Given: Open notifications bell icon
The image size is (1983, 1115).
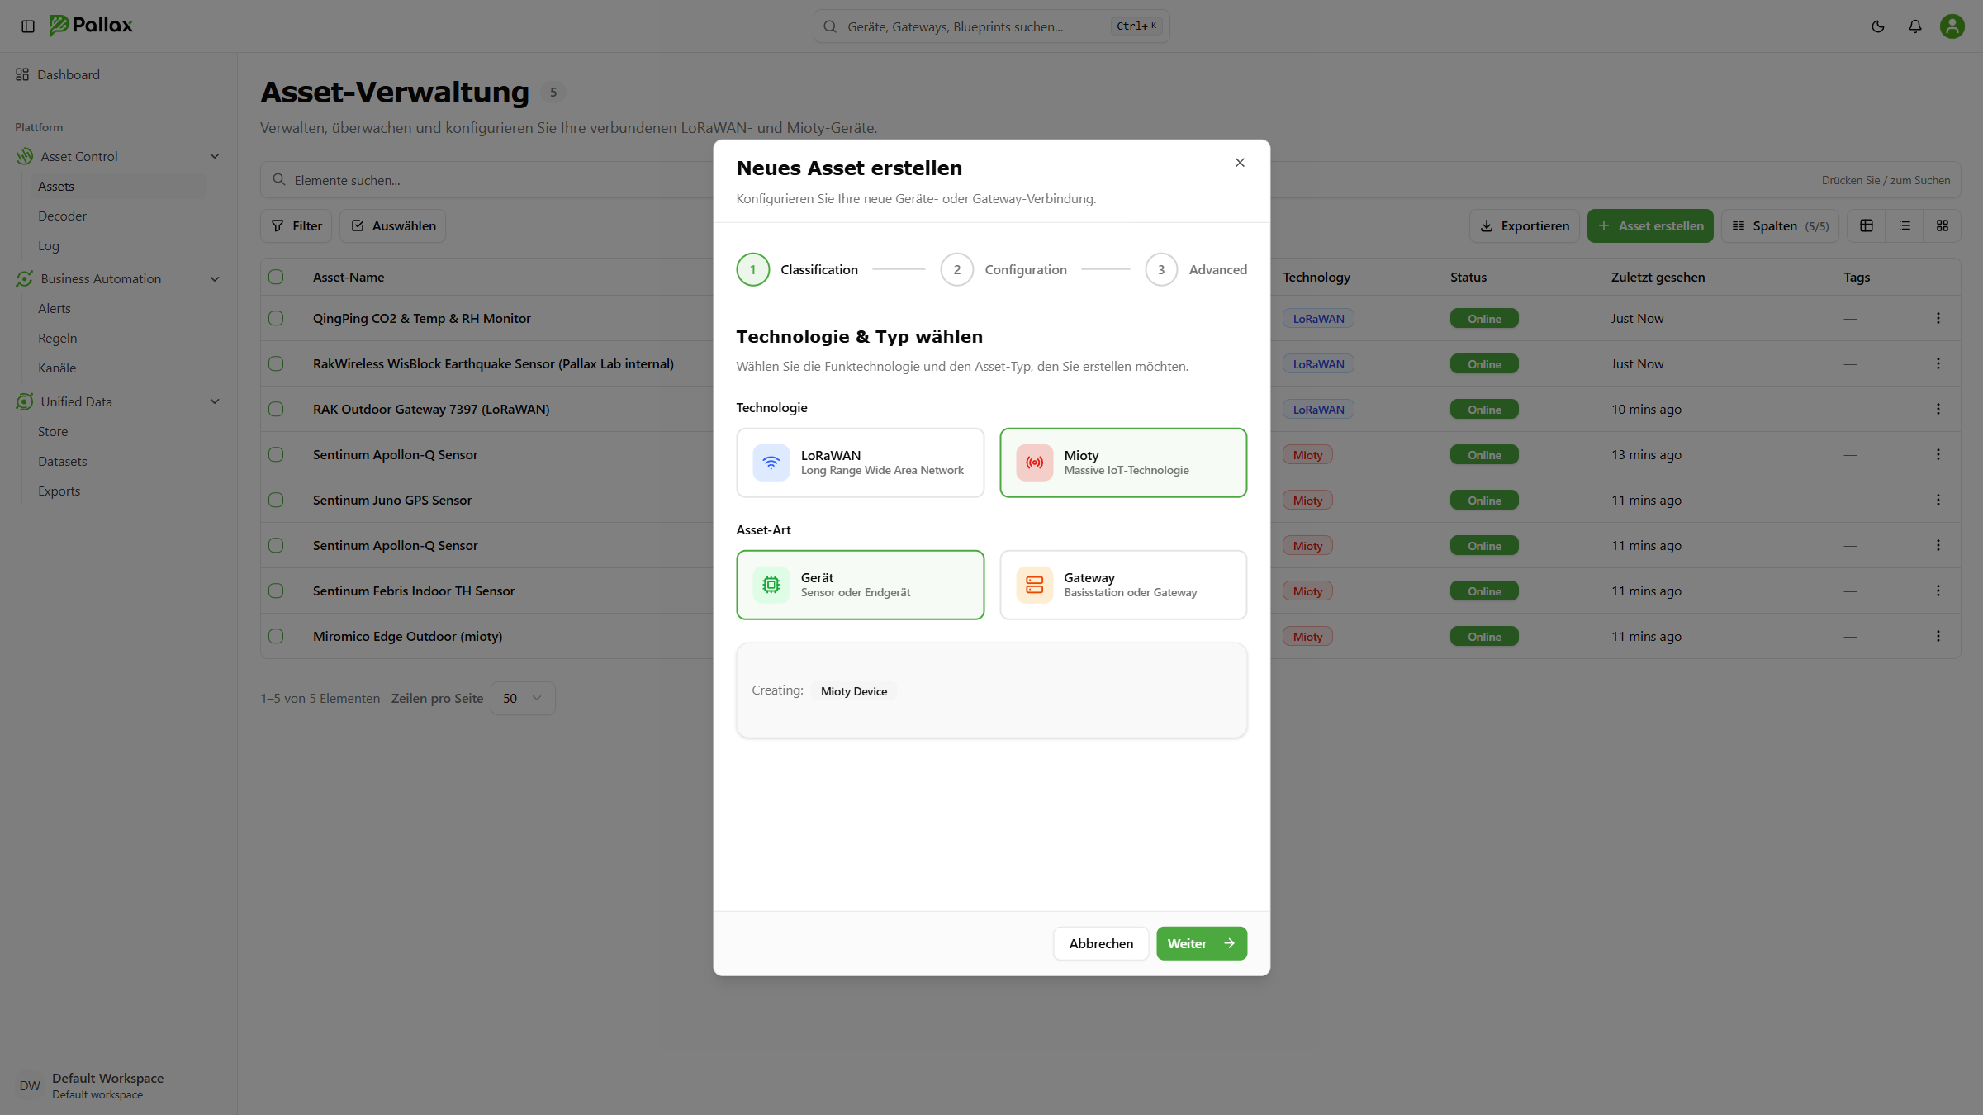Looking at the screenshot, I should tap(1914, 26).
